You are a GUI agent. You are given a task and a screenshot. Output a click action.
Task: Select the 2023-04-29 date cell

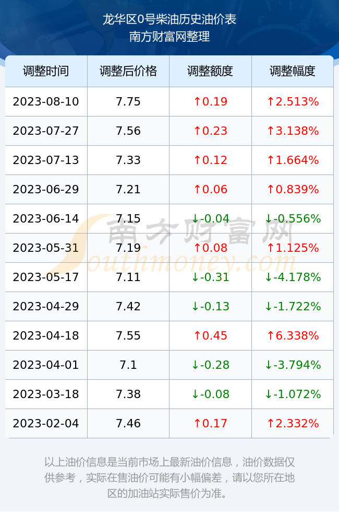[x=46, y=306]
